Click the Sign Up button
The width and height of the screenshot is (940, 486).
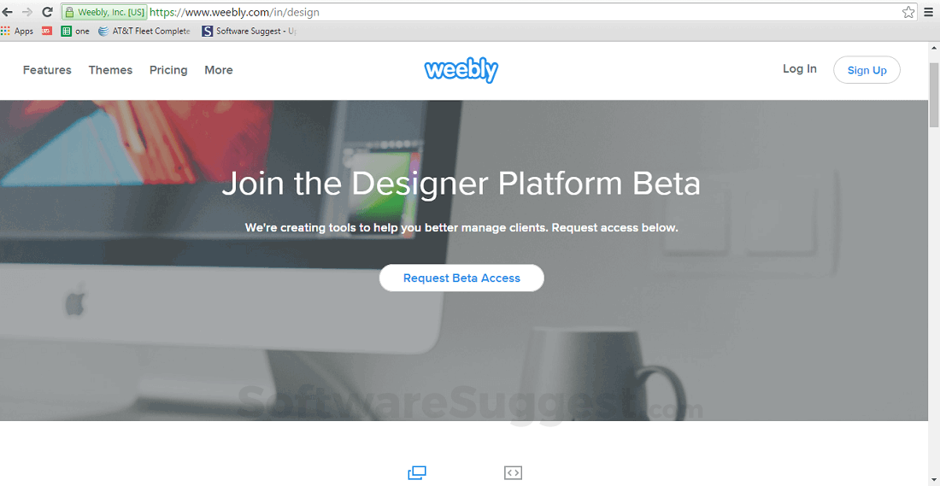point(867,70)
